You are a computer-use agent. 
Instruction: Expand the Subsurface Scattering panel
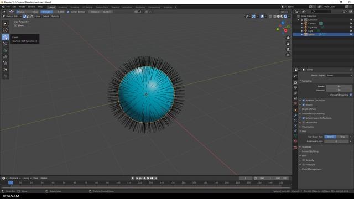(313, 113)
